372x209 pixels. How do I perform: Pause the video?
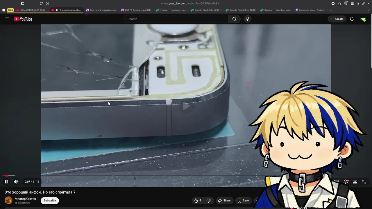tap(6, 182)
